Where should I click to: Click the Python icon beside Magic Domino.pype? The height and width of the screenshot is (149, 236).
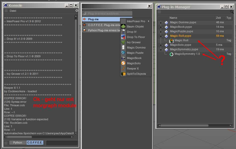click(166, 22)
